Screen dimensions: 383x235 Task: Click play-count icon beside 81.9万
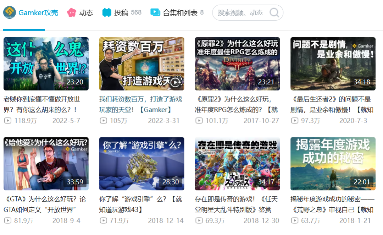[x=8, y=220]
